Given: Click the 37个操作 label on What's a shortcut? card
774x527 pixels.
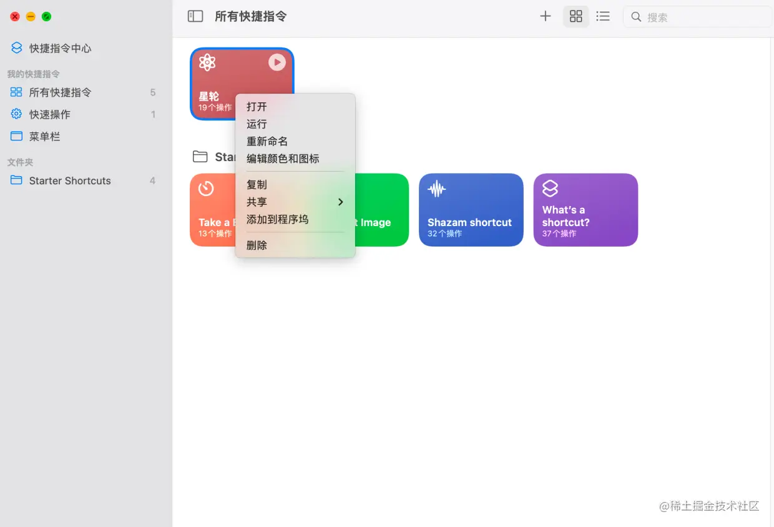Looking at the screenshot, I should (559, 234).
